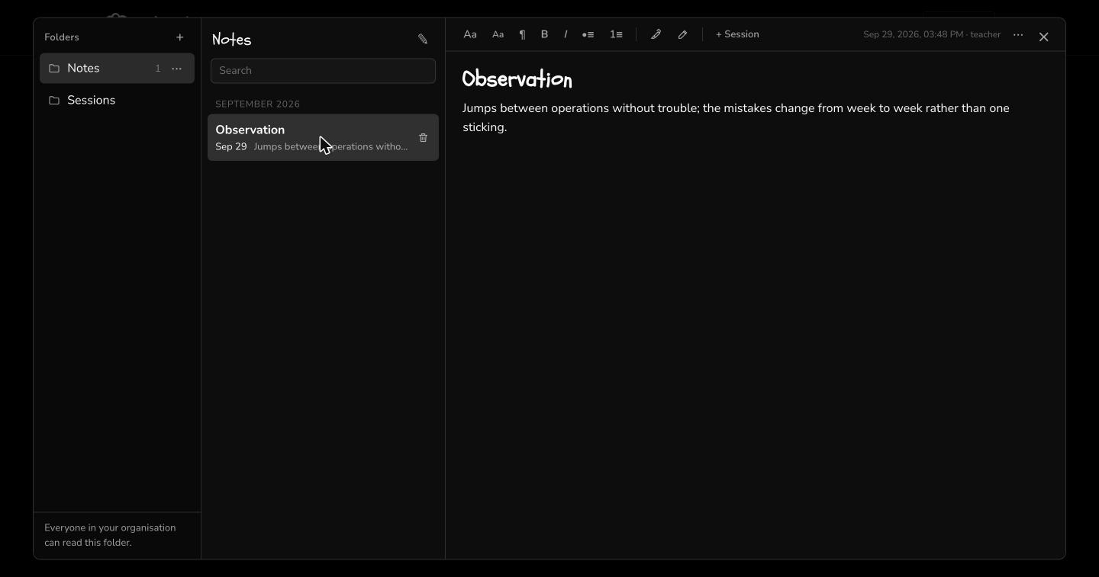Screen dimensions: 1099x577
Task: Apply small heading text style
Action: point(498,34)
